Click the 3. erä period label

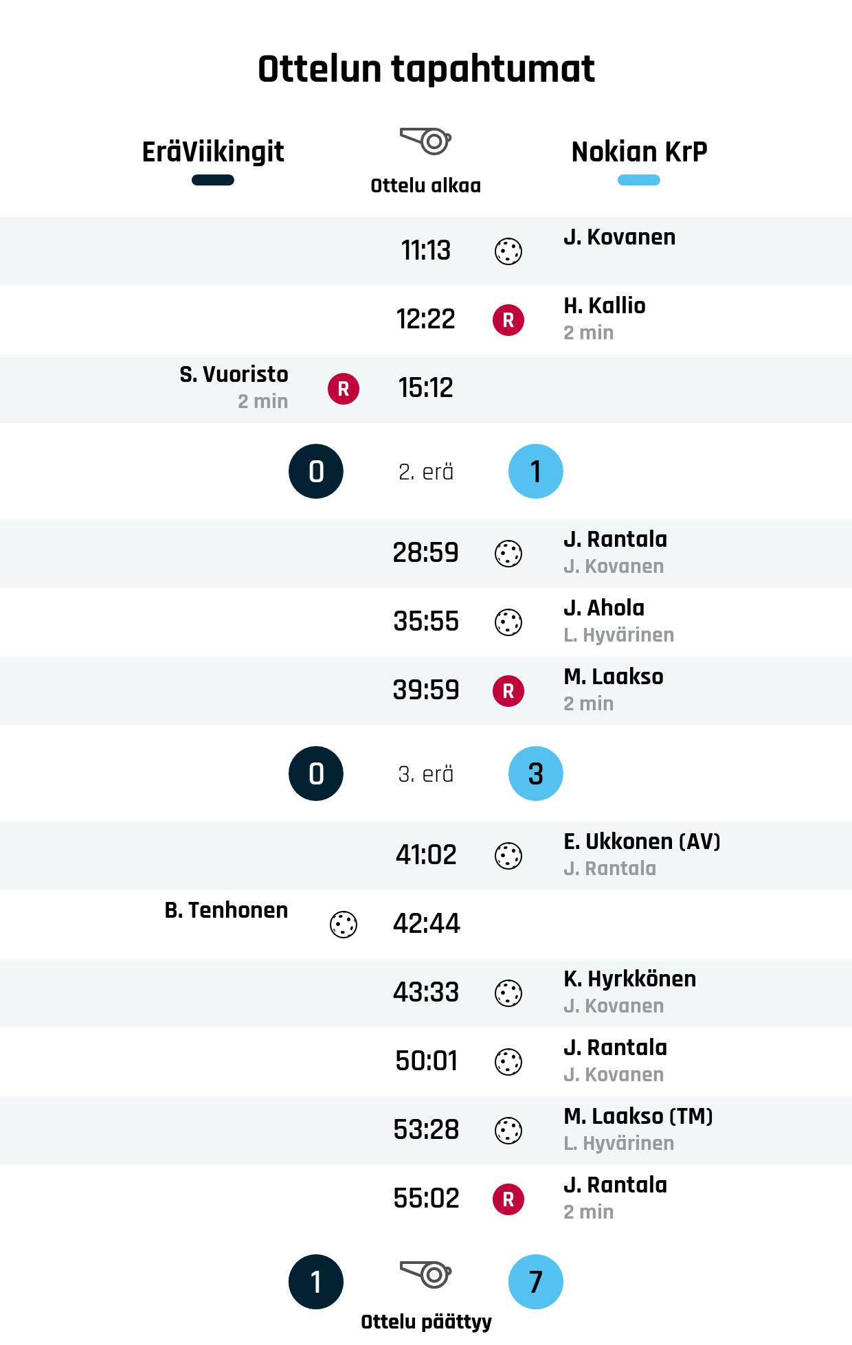pos(426,774)
